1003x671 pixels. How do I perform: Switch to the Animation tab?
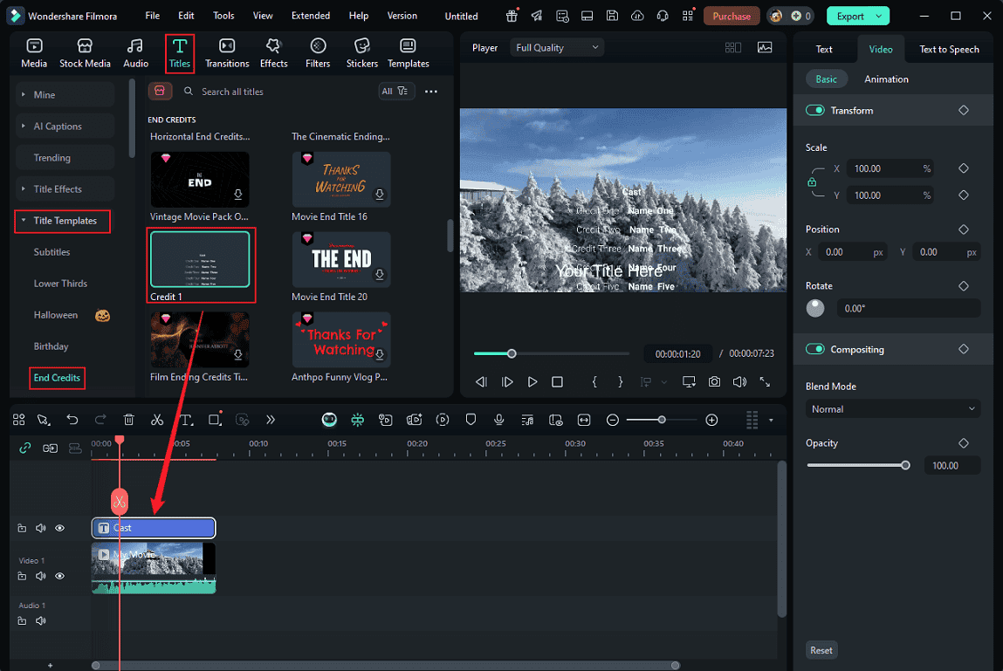point(886,79)
